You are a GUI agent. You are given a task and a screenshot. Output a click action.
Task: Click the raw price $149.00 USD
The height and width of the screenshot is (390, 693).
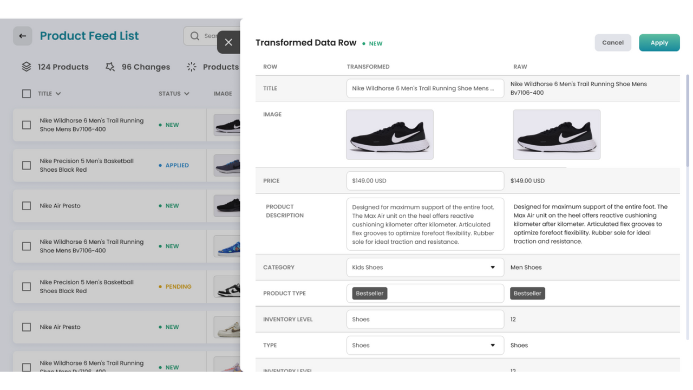tap(527, 181)
